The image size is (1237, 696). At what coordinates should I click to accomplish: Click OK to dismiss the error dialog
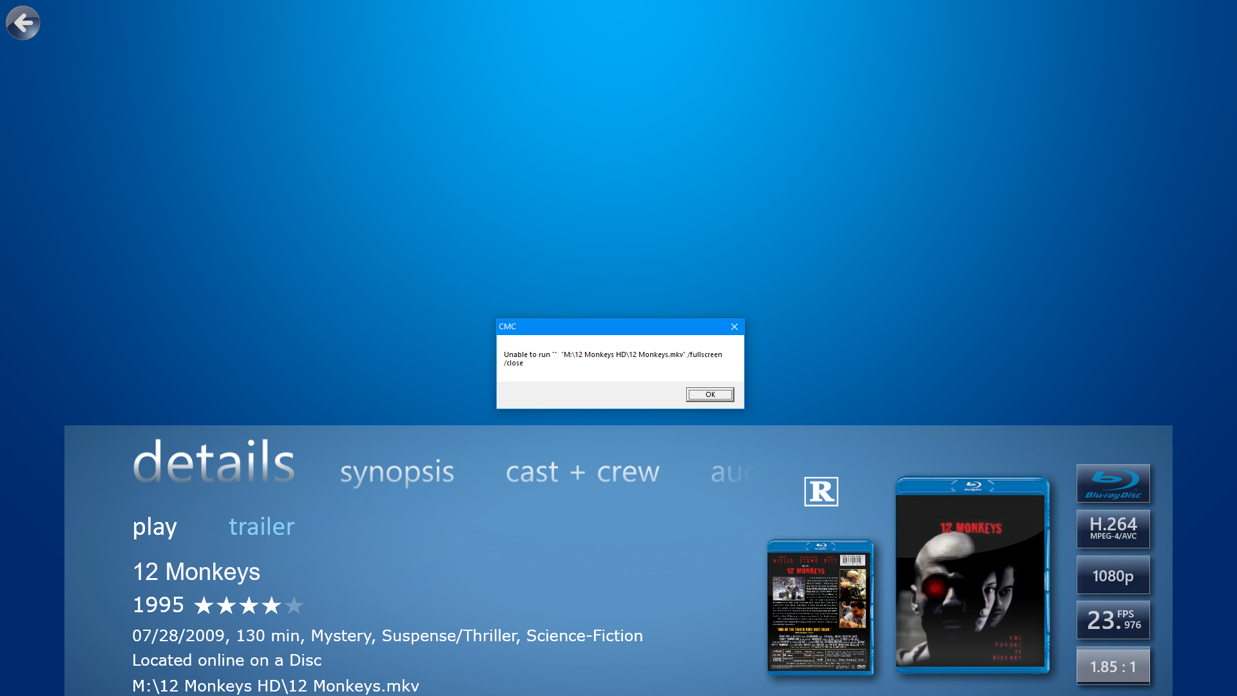click(x=709, y=394)
